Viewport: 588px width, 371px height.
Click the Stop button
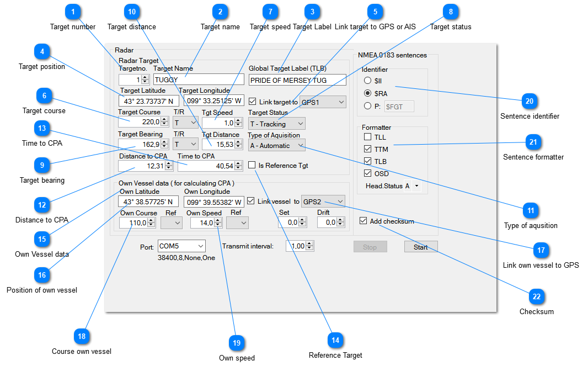tap(370, 247)
